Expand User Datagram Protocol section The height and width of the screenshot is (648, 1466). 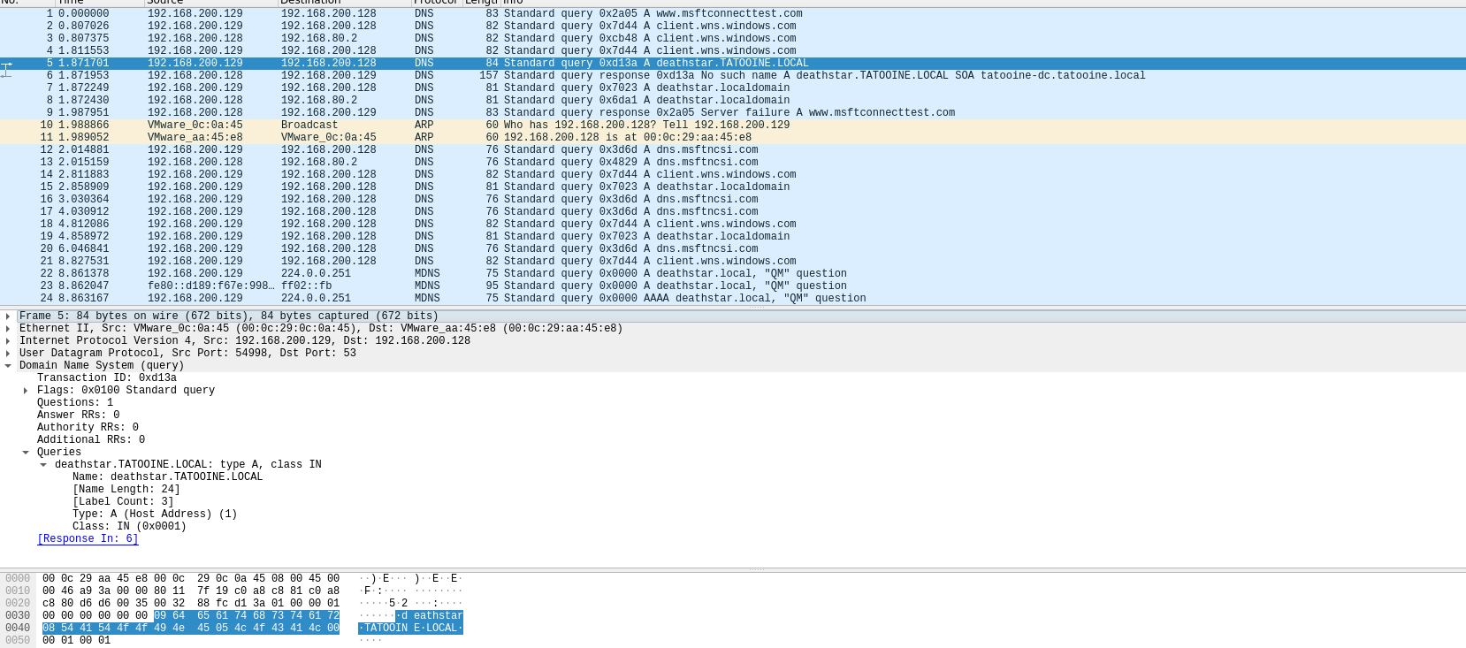[8, 354]
